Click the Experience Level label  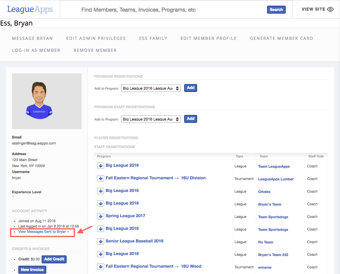[x=26, y=192]
